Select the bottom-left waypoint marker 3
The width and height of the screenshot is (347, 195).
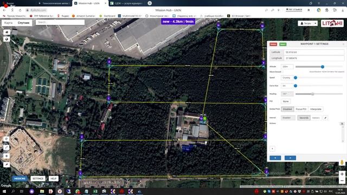coord(80,173)
